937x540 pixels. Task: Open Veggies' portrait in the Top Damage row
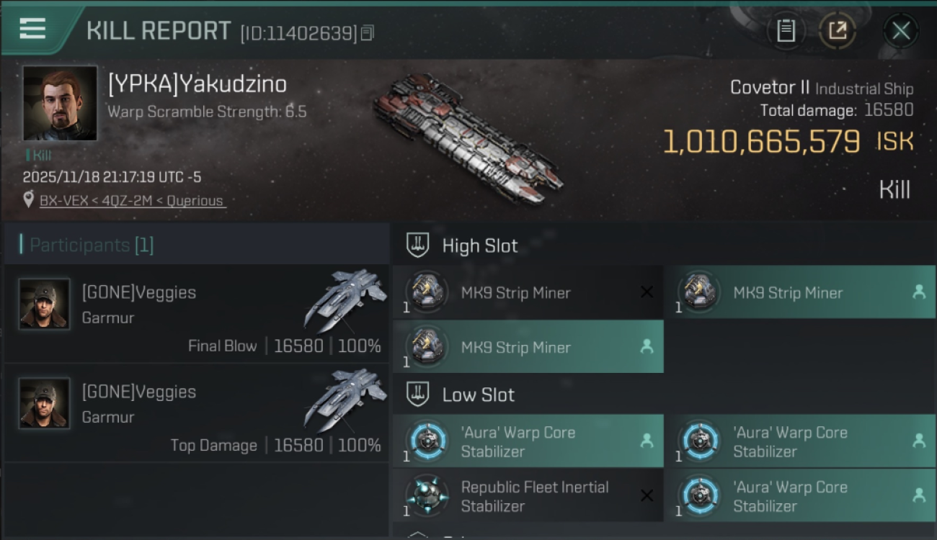(x=45, y=403)
